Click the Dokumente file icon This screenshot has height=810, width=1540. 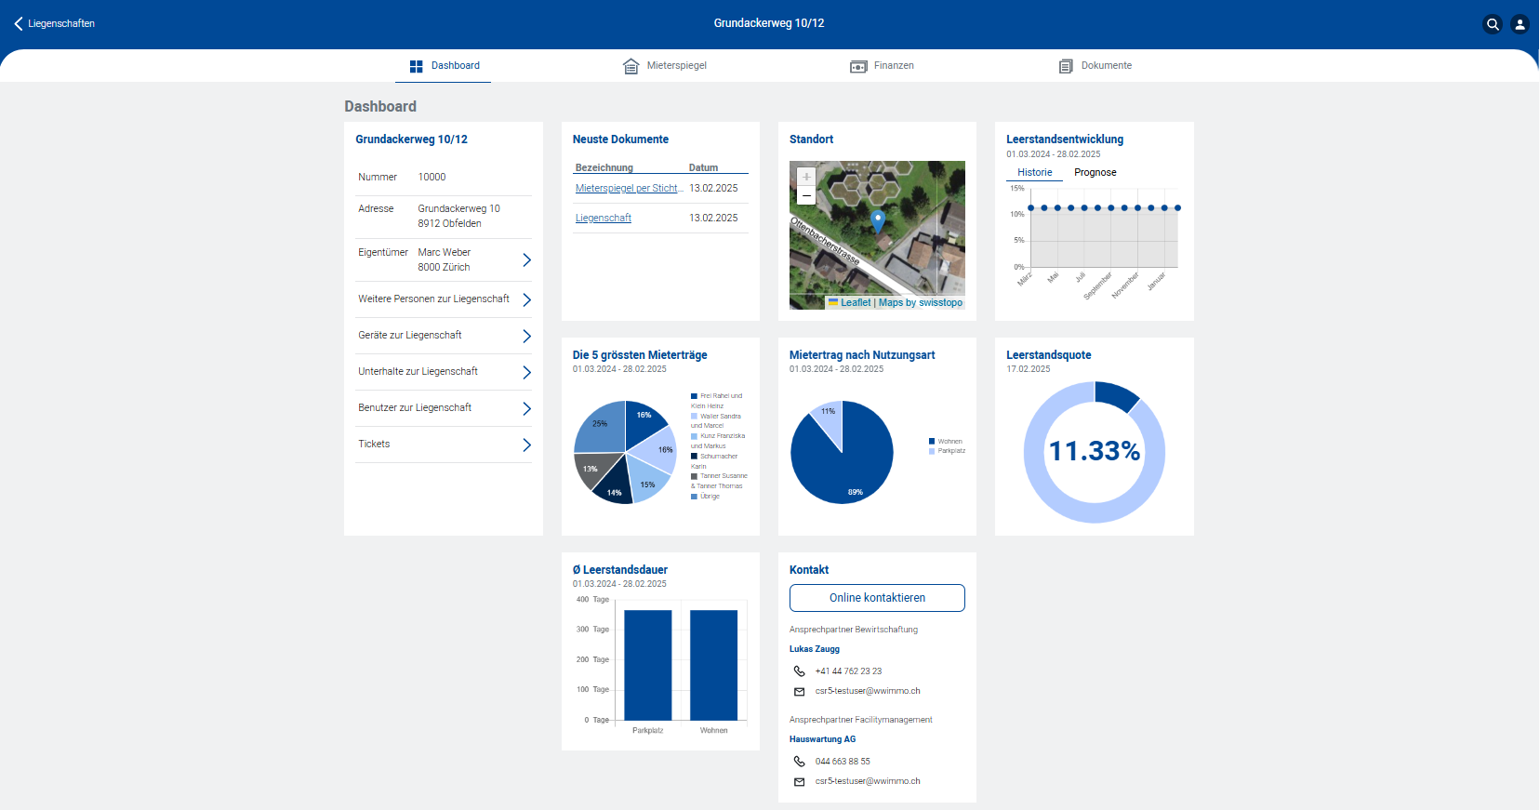pyautogui.click(x=1066, y=66)
